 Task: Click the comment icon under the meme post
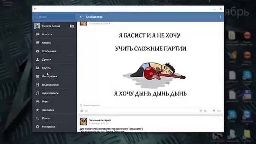pos(82,111)
